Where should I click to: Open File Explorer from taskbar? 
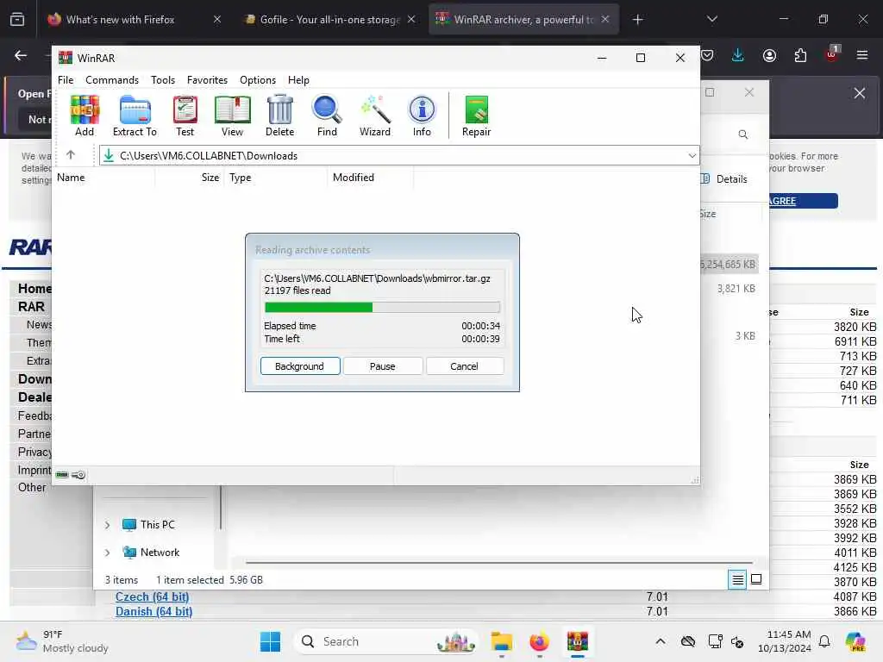[x=501, y=641]
